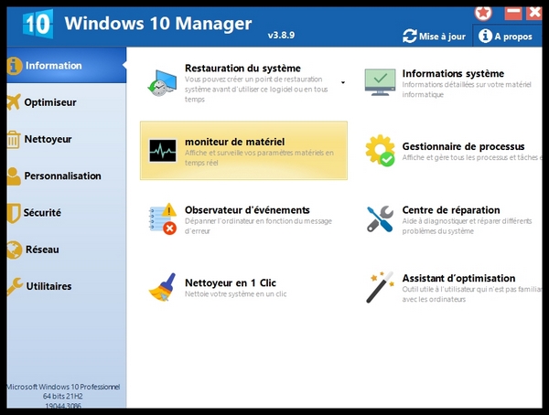Viewport: 549px width, 415px height.
Task: Open the Sécurité sidebar tab
Action: pos(42,212)
